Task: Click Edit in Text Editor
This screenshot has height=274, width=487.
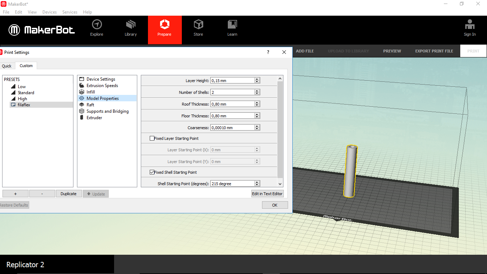Action: (267, 194)
